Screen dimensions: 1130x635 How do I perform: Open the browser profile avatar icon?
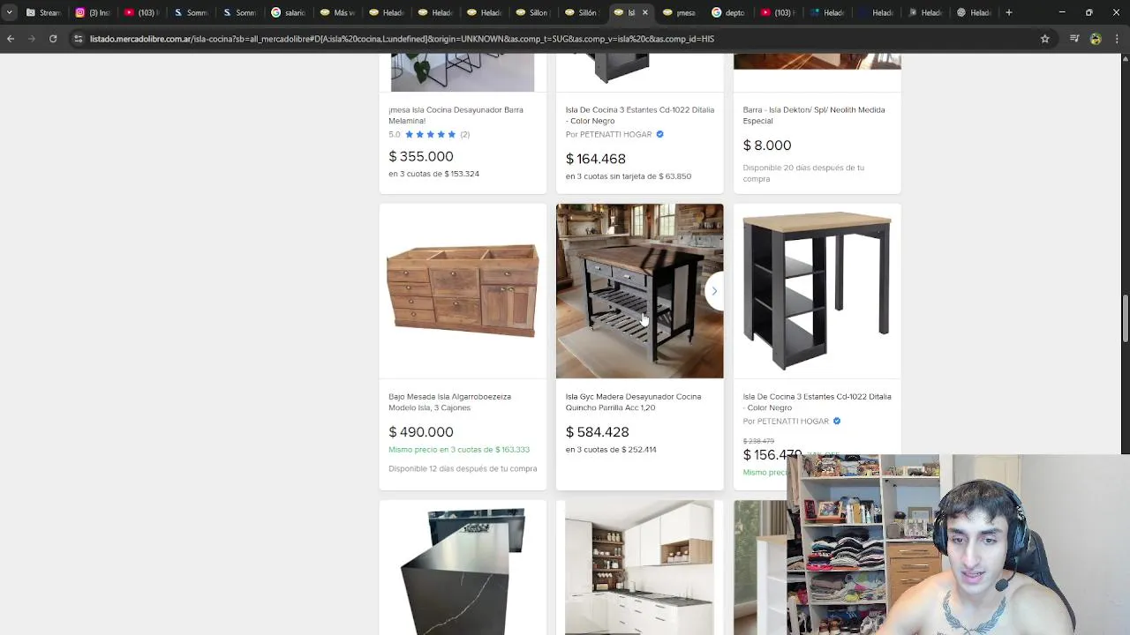point(1096,39)
